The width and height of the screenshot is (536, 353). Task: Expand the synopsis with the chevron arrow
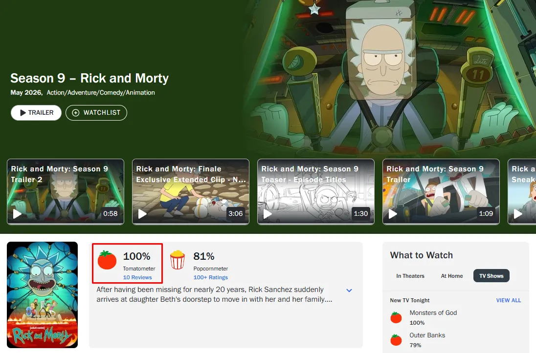coord(349,290)
